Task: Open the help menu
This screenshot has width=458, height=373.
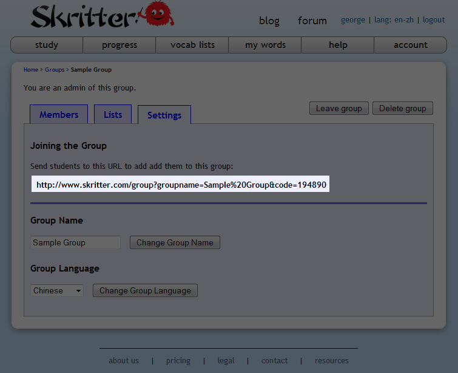Action: coord(338,45)
